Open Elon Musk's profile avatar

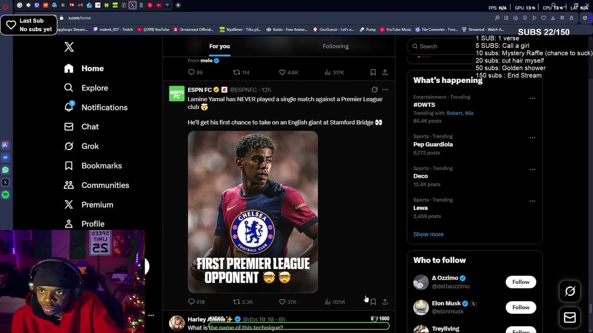click(x=421, y=308)
